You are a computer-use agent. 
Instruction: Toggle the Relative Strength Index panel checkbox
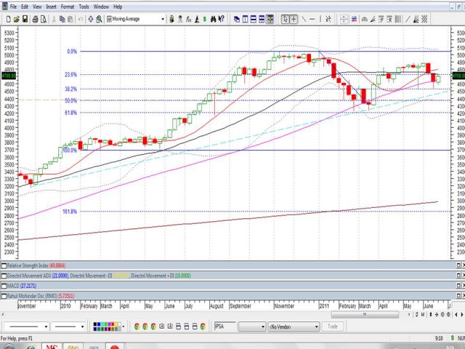pyautogui.click(x=4, y=266)
